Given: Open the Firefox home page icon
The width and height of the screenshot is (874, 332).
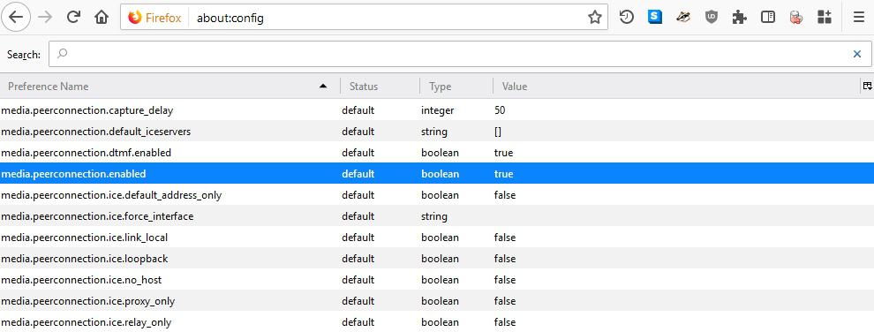Looking at the screenshot, I should pyautogui.click(x=102, y=18).
